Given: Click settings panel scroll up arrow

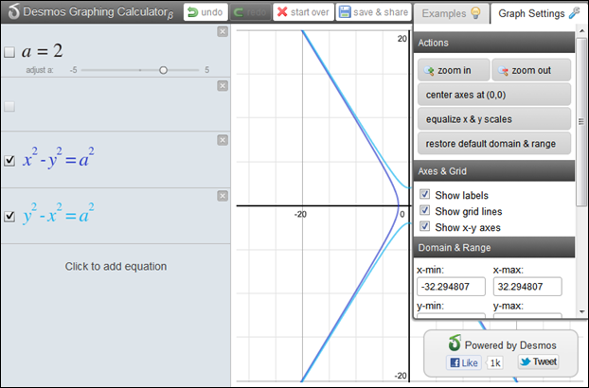Looking at the screenshot, I should coord(581,31).
